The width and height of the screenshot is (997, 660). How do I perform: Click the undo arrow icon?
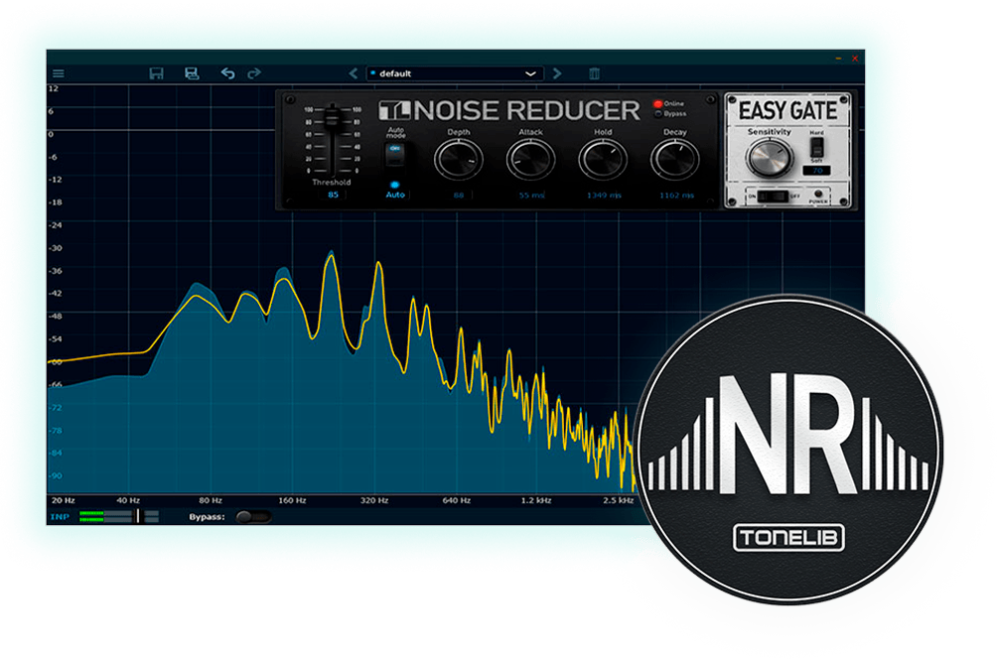click(227, 73)
